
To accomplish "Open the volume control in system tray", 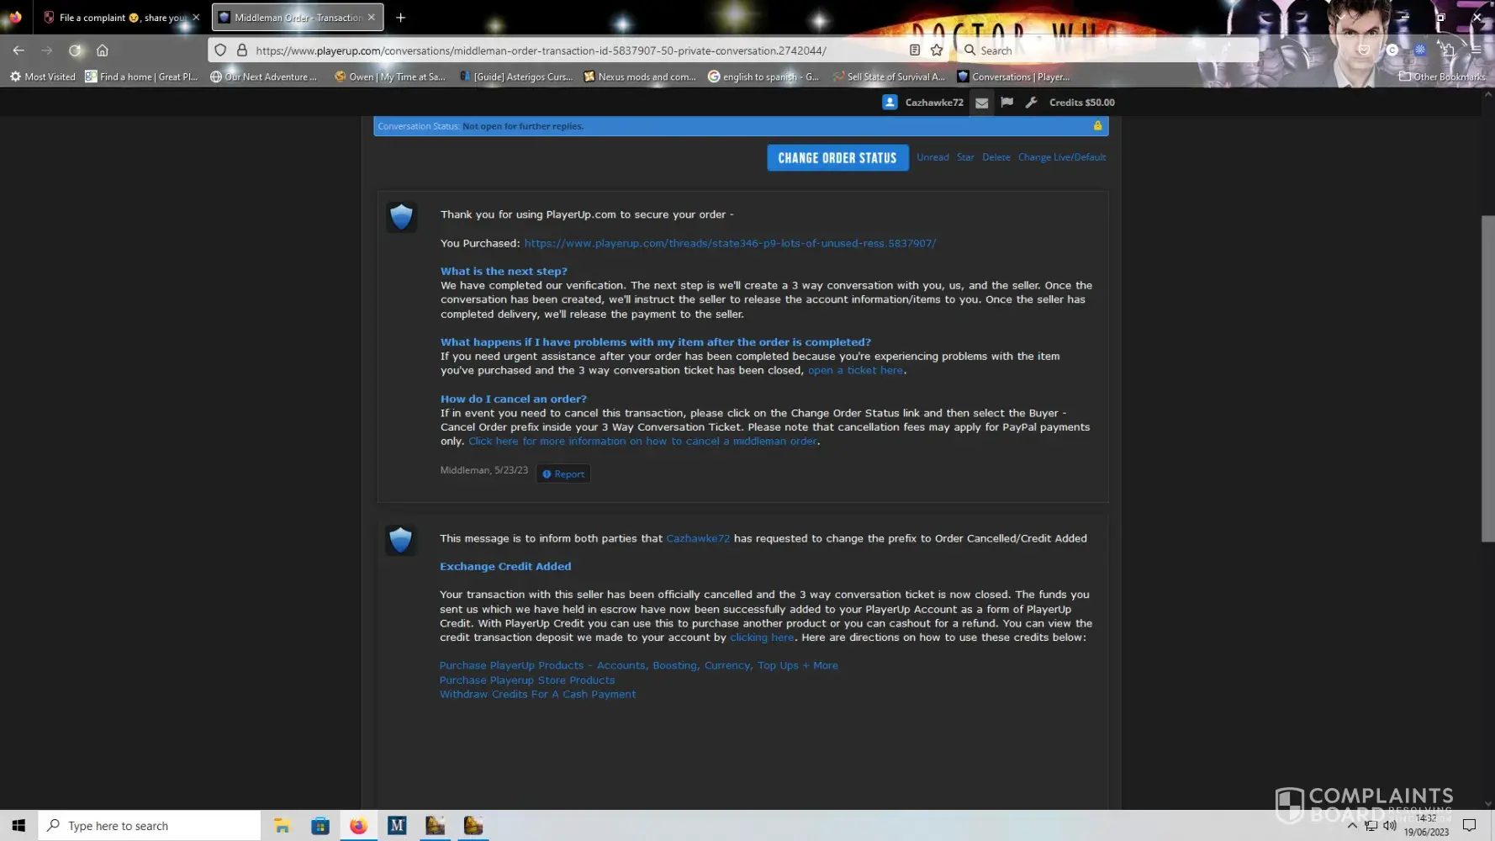I will click(x=1389, y=826).
